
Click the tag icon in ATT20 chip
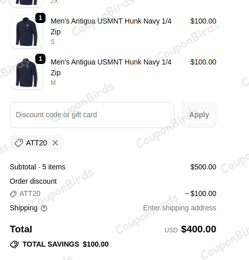click(19, 143)
